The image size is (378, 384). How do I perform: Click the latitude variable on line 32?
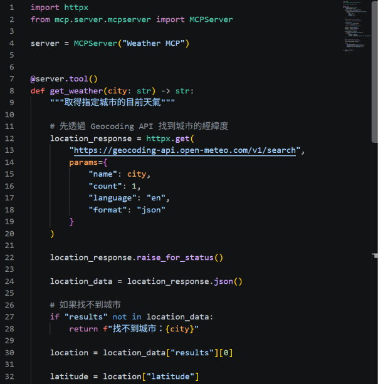69,376
